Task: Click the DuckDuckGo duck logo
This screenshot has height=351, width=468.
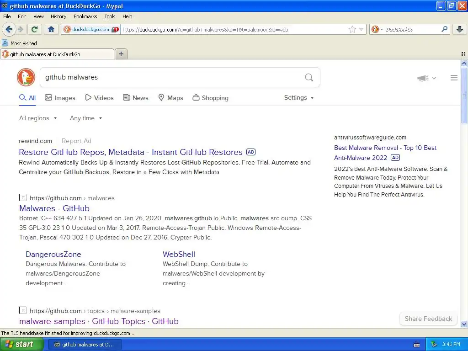Action: 26,77
